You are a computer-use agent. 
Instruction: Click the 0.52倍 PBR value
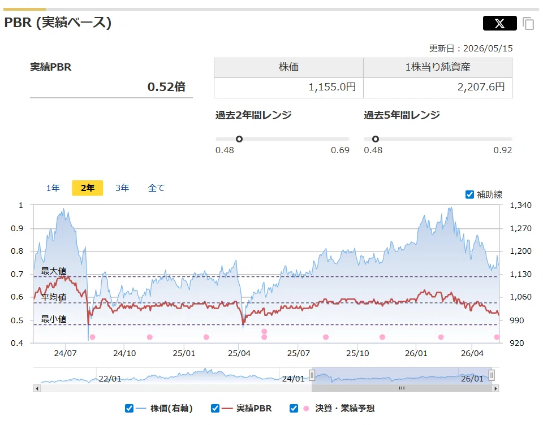tap(166, 87)
